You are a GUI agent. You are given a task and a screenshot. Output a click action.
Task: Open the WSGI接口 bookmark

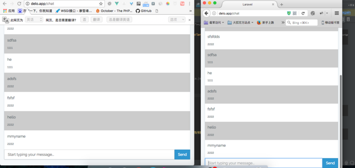click(x=74, y=11)
